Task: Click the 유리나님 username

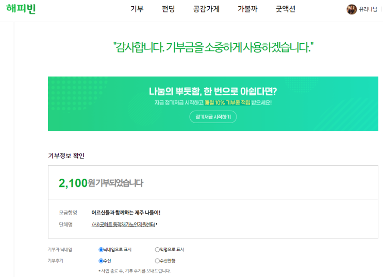Action: click(x=368, y=9)
